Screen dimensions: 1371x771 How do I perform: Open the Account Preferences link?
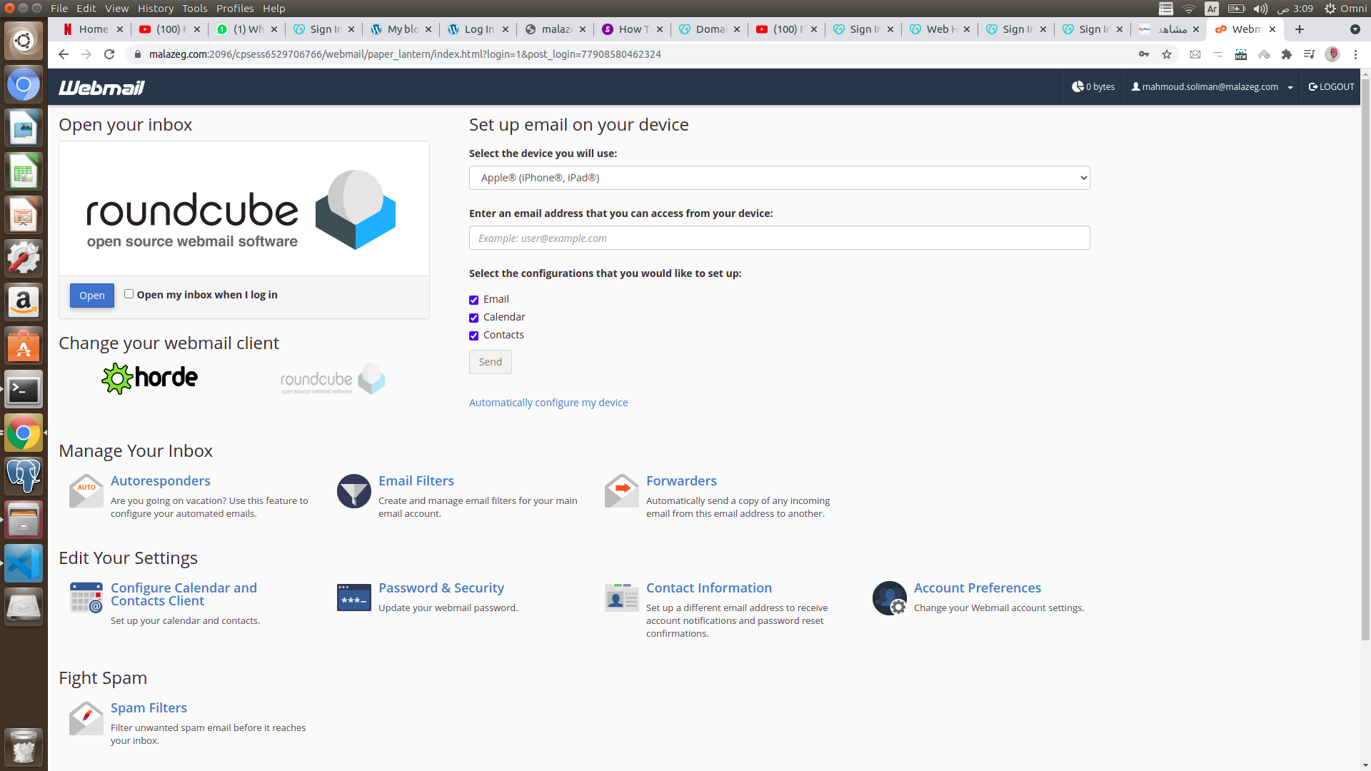click(x=978, y=588)
